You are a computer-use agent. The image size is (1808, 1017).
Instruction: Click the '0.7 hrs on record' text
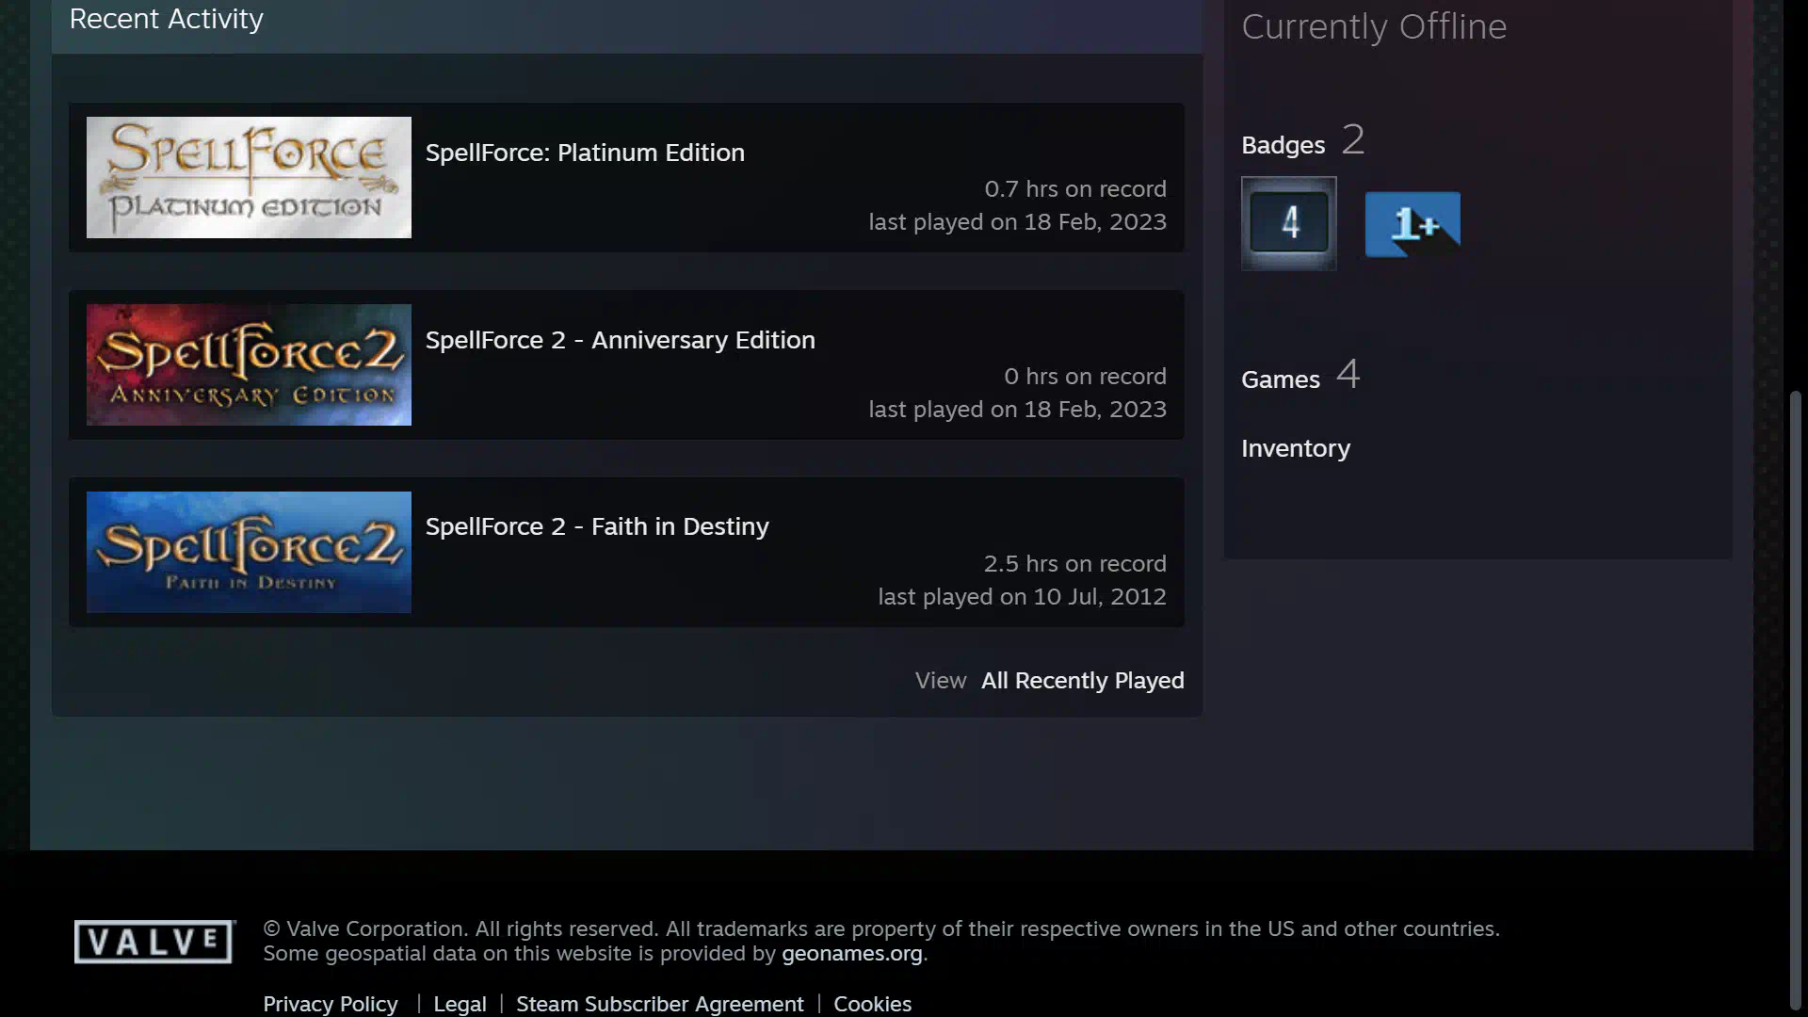click(1075, 189)
